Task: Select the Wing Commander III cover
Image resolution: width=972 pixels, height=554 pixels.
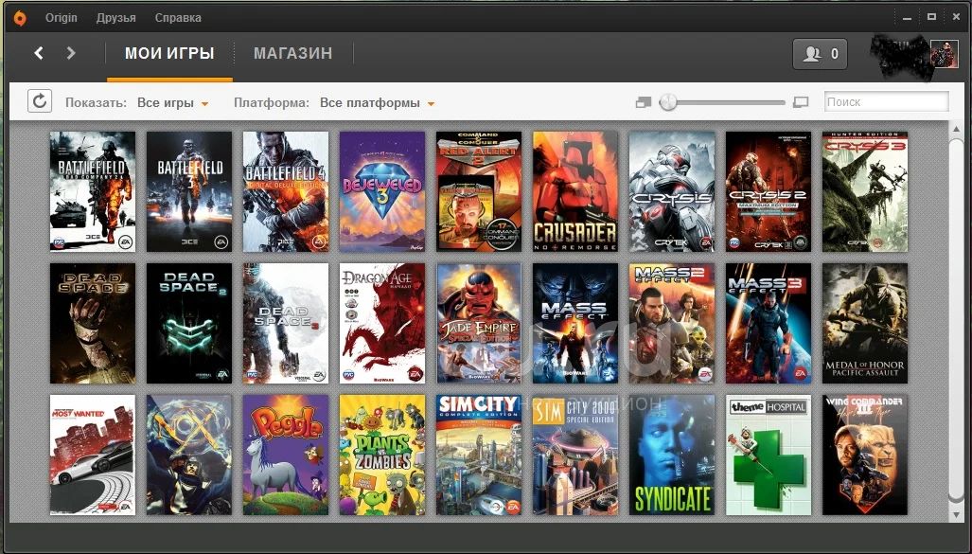Action: (865, 455)
